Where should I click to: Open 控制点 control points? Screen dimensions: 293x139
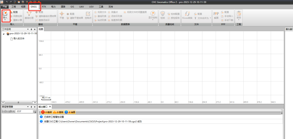88,15
